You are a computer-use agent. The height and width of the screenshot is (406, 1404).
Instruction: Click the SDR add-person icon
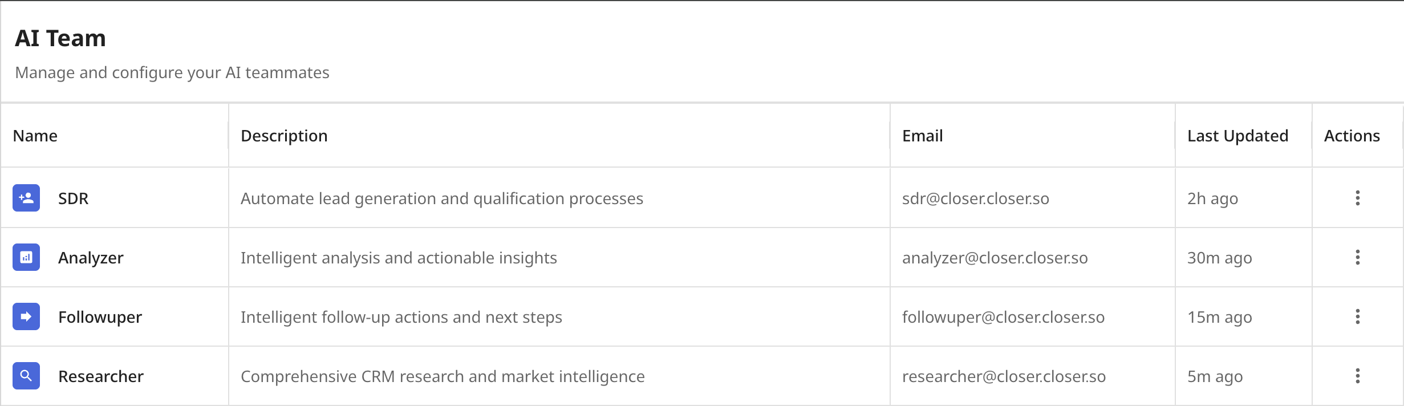tap(26, 198)
